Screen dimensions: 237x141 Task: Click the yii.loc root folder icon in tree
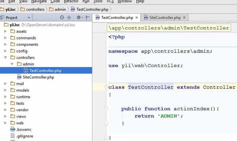6,25
